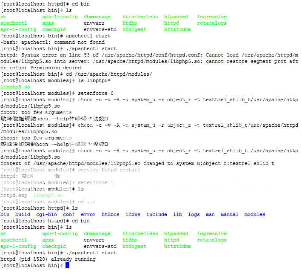Click the 'setenforce 1' command
Image resolution: width=302 pixels, height=273 pixels.
[96, 182]
